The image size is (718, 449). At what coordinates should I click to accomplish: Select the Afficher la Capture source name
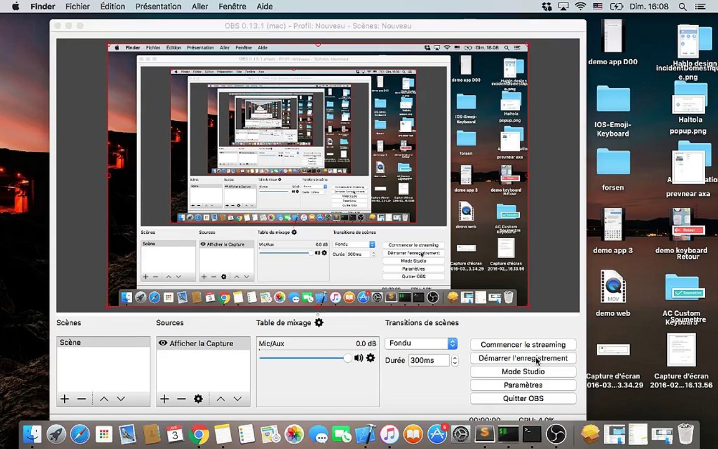tap(201, 343)
